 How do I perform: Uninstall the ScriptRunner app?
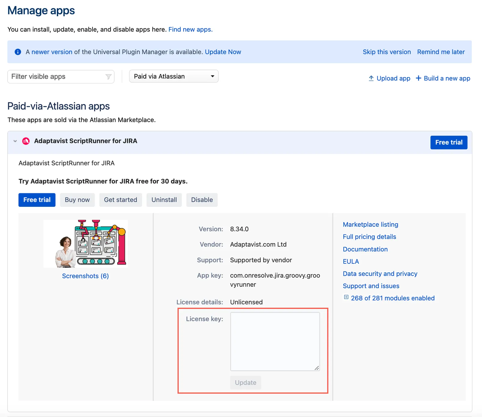point(164,200)
